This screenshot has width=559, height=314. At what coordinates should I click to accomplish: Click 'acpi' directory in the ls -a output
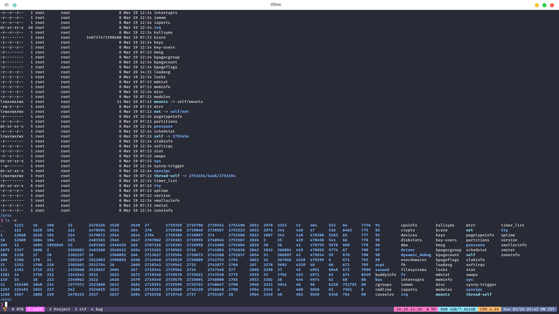click(380, 265)
